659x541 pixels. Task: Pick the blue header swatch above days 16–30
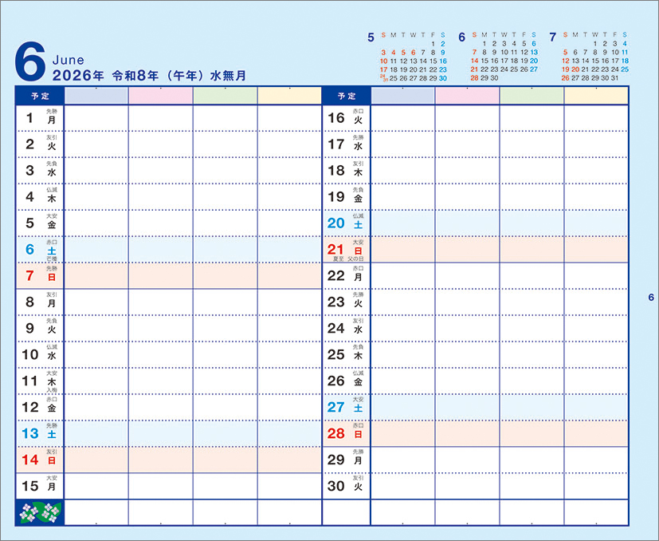point(402,96)
